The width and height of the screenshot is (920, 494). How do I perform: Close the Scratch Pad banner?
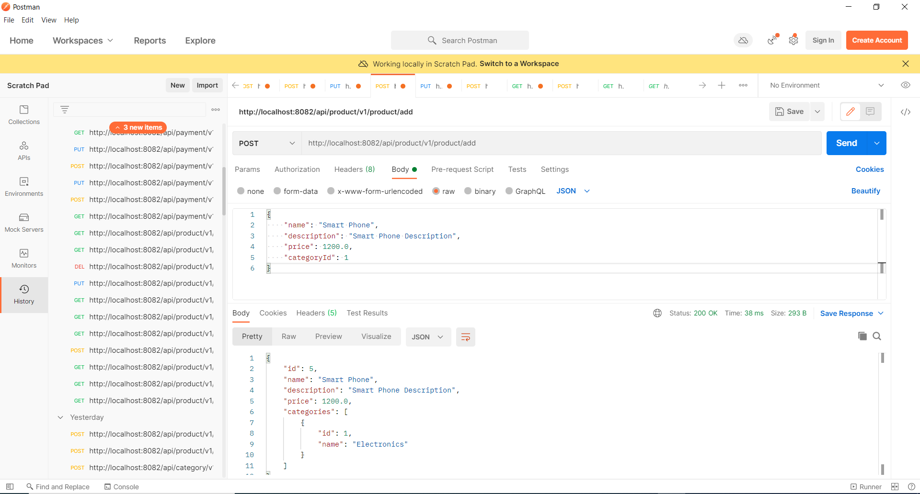[905, 64]
